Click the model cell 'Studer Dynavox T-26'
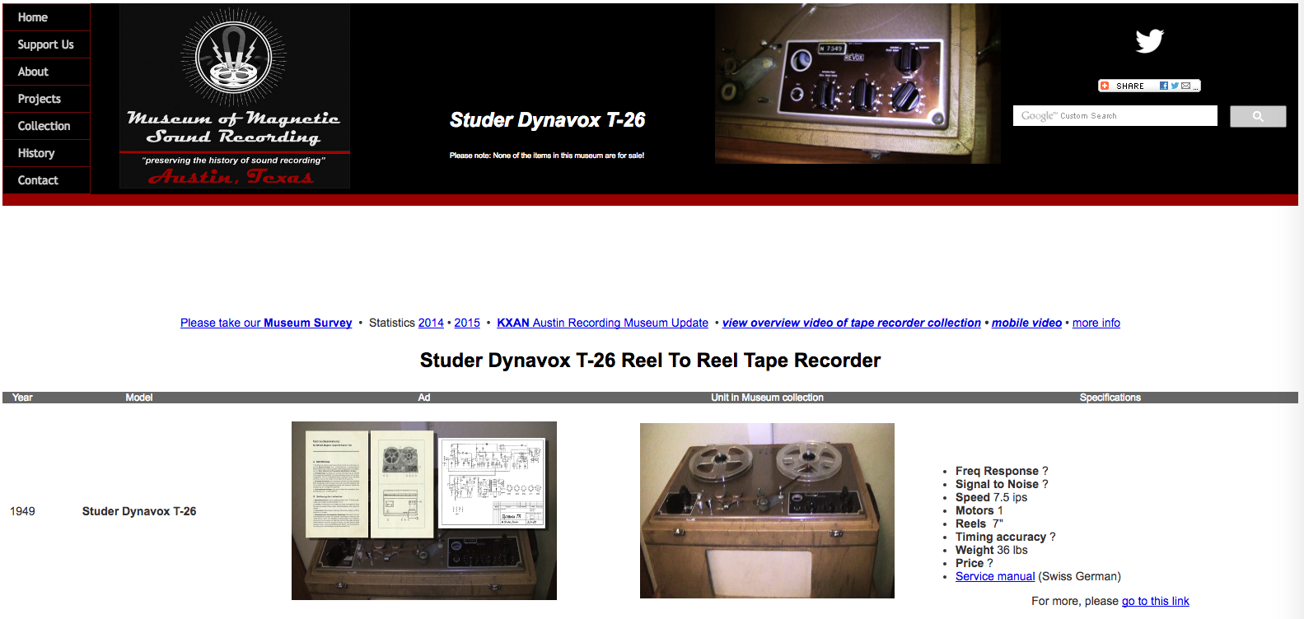This screenshot has width=1304, height=619. point(139,511)
